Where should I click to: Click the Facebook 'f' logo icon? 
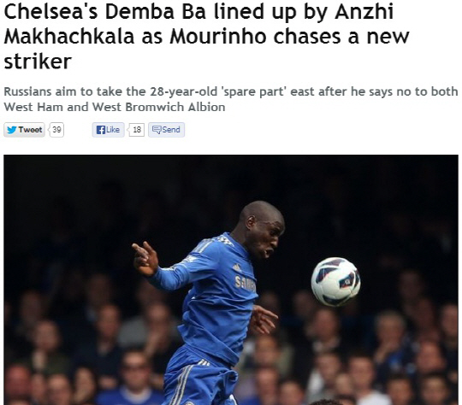(101, 130)
